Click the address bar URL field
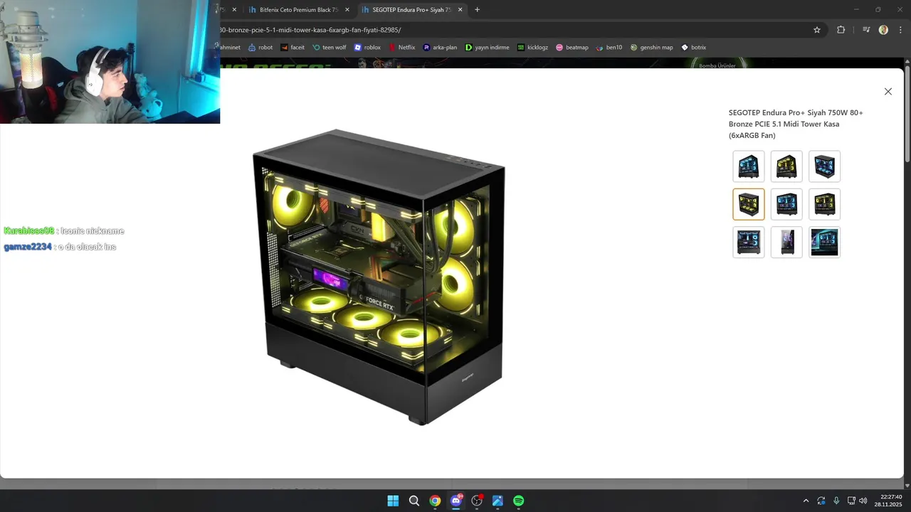Viewport: 911px width, 512px height. (x=512, y=30)
